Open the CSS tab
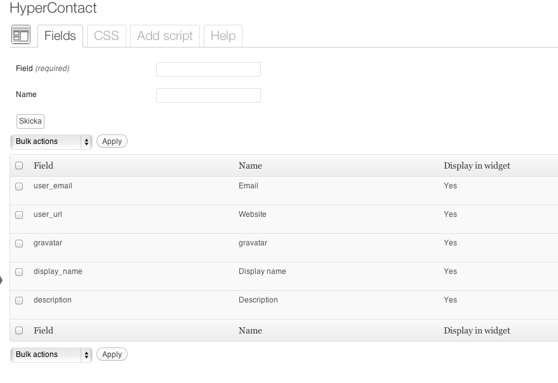The height and width of the screenshot is (383, 558). coord(107,36)
